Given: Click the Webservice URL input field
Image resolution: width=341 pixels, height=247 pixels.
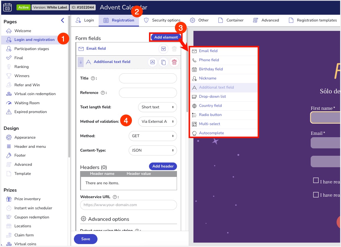Looking at the screenshot, I should [128, 205].
